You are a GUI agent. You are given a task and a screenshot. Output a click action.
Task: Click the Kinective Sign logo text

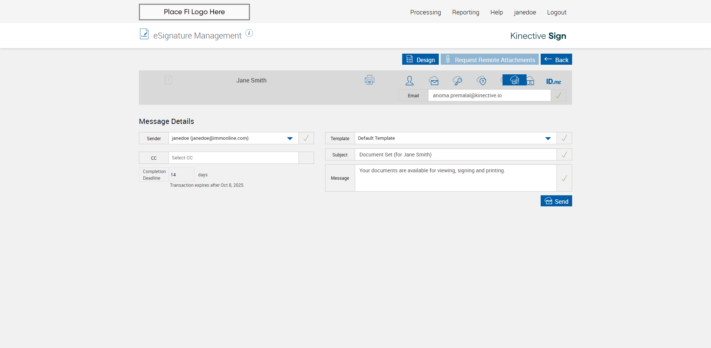pyautogui.click(x=538, y=36)
